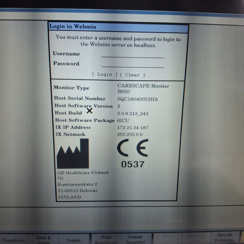Click the factory manufacturer icon

coord(73,154)
